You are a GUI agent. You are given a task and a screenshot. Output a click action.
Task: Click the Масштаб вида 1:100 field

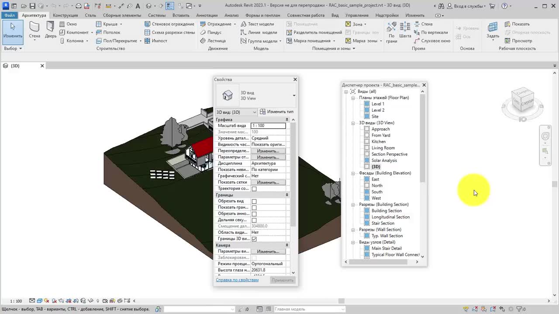click(x=268, y=126)
